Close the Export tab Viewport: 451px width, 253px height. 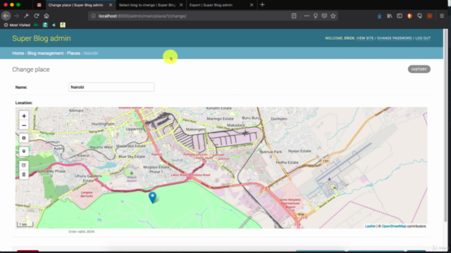pos(252,5)
